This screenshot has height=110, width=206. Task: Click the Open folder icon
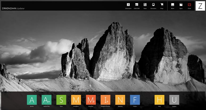(181, 6)
